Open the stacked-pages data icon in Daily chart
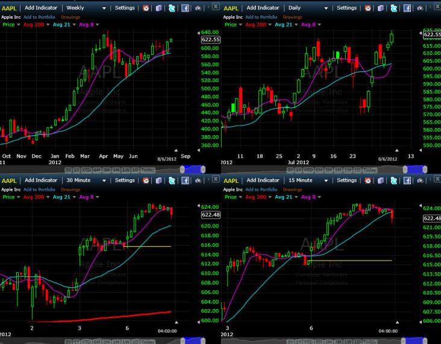 click(x=381, y=8)
